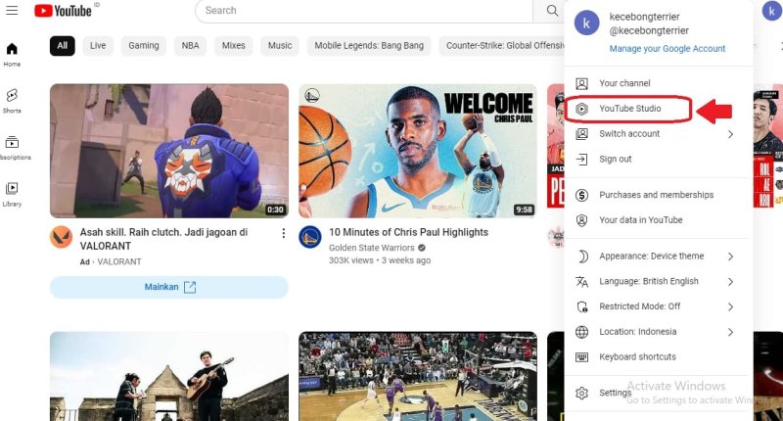This screenshot has height=421, width=783.
Task: Expand the Restricted Mode submenu arrow
Action: [x=730, y=306]
